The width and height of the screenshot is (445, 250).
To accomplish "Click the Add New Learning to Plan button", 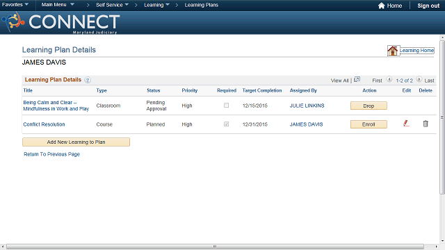I will click(76, 142).
